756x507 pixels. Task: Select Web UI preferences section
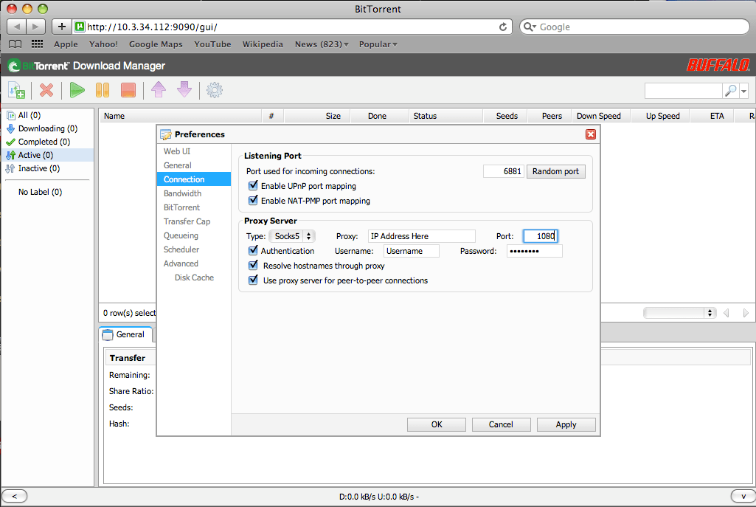[x=177, y=151]
